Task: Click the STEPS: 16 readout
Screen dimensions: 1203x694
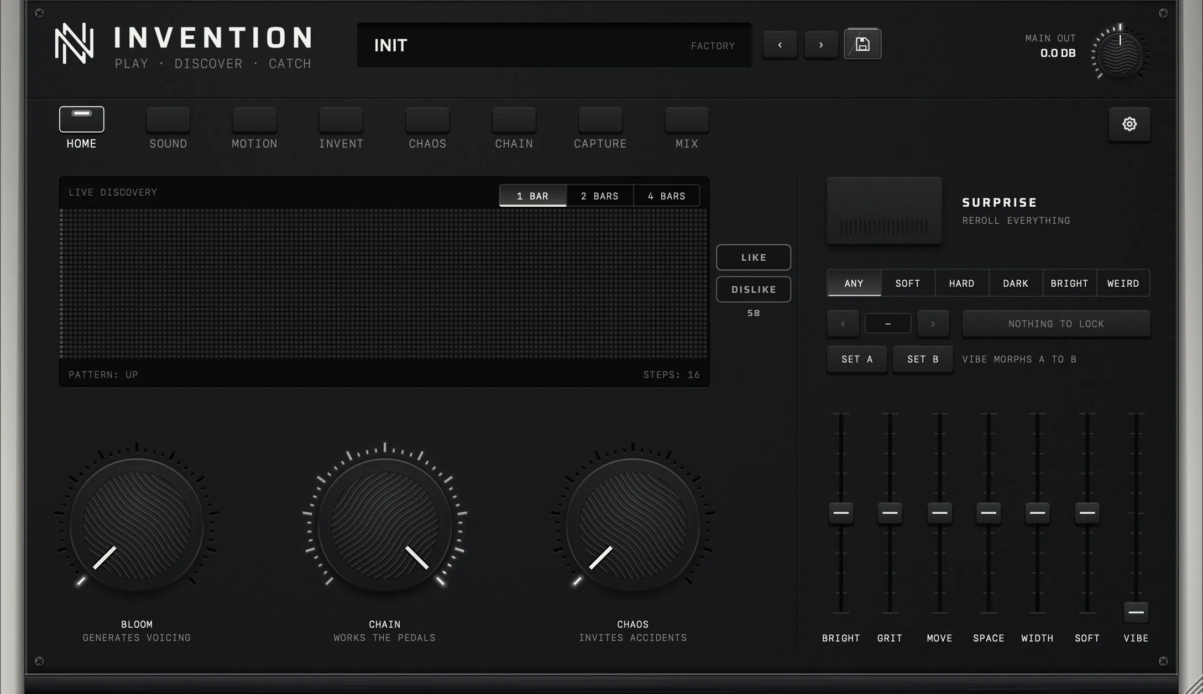Action: click(x=671, y=375)
